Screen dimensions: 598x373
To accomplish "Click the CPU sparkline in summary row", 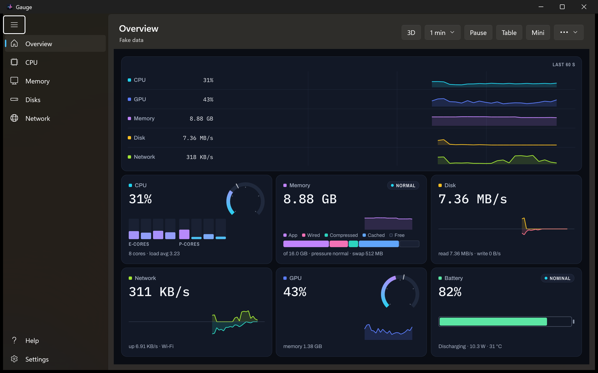I will click(494, 84).
